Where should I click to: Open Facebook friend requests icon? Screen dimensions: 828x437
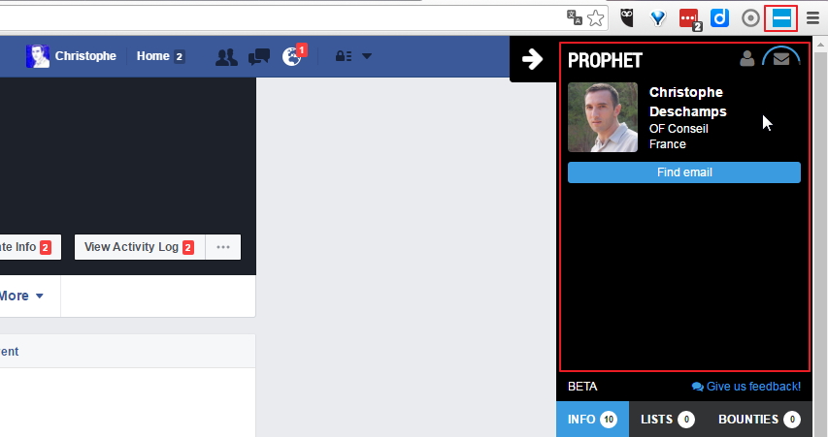[226, 56]
